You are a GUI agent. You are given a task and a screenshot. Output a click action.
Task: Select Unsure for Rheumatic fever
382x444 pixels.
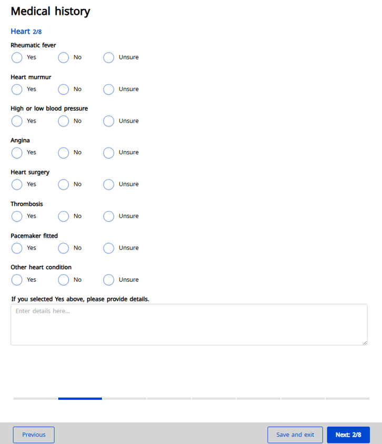108,57
